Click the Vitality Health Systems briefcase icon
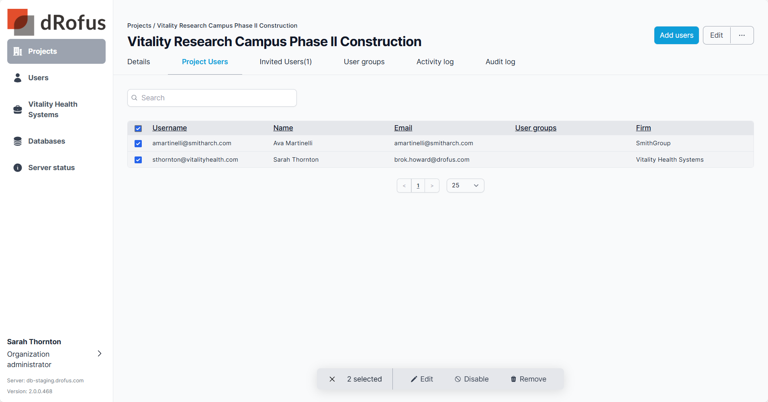The image size is (768, 402). (x=18, y=110)
